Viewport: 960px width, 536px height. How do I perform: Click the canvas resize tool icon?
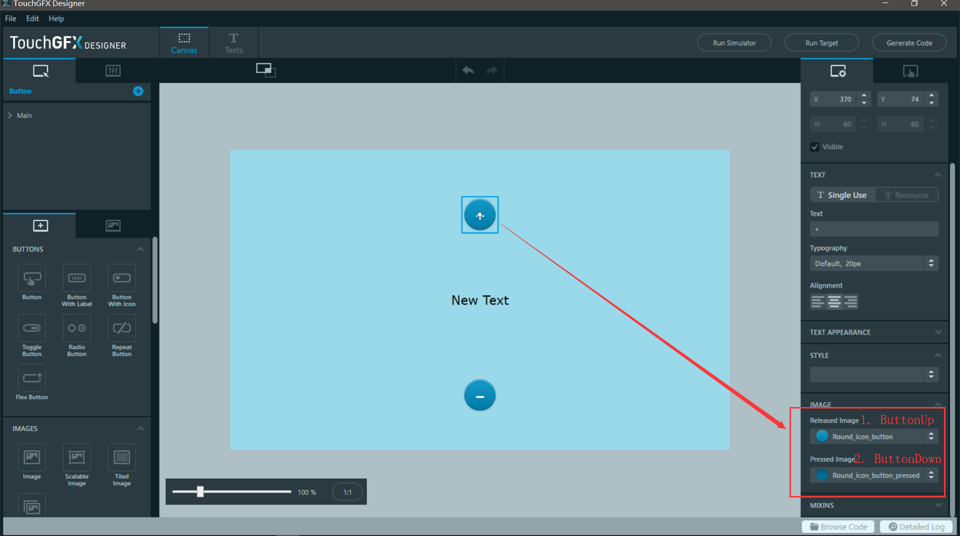265,70
